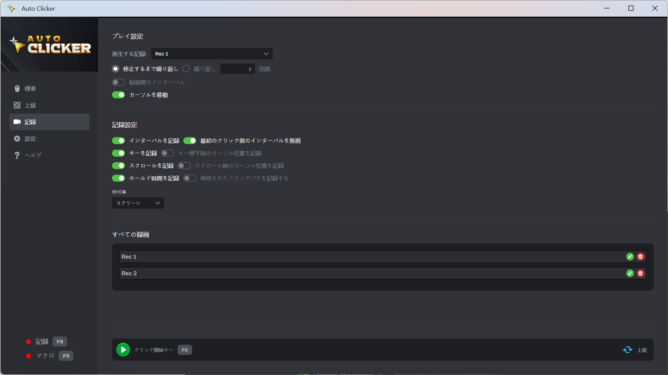Open the 再生する記録 Rec 1 dropdown

(x=212, y=54)
